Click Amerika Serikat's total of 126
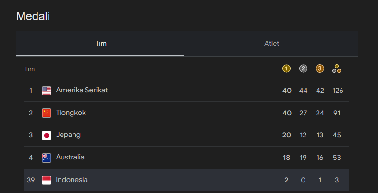Screen dimensions: 378x193 click(x=338, y=91)
